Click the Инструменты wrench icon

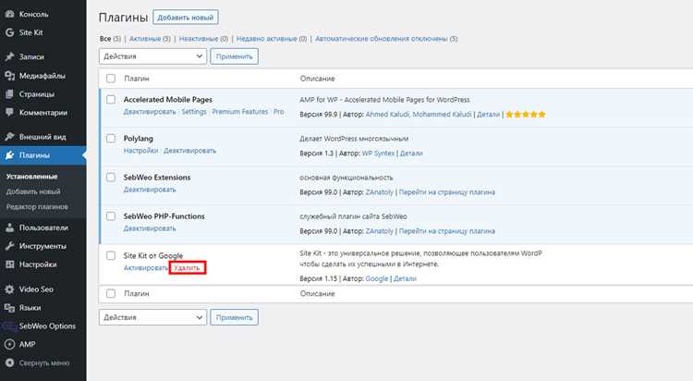(9, 246)
